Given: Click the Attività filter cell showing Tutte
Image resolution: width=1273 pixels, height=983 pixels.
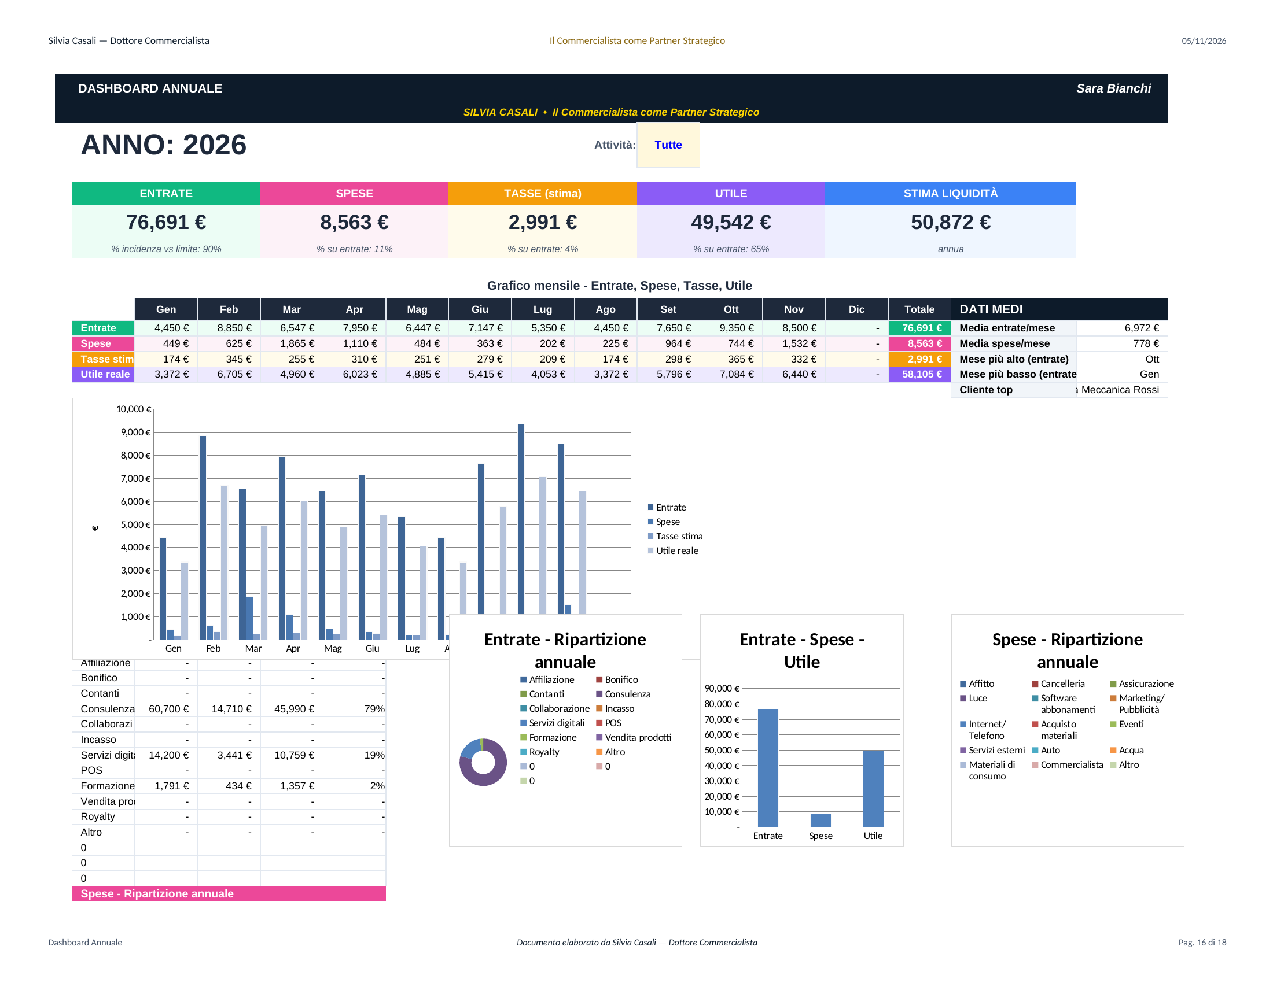Looking at the screenshot, I should [x=668, y=145].
